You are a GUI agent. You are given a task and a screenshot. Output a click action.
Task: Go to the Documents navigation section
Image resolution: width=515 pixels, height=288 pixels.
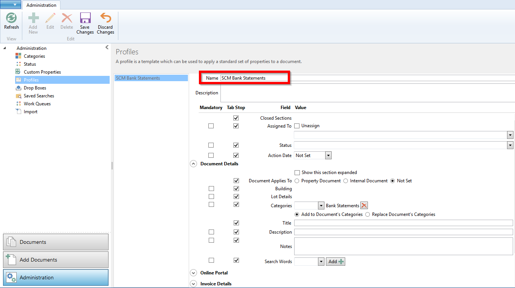tap(56, 242)
